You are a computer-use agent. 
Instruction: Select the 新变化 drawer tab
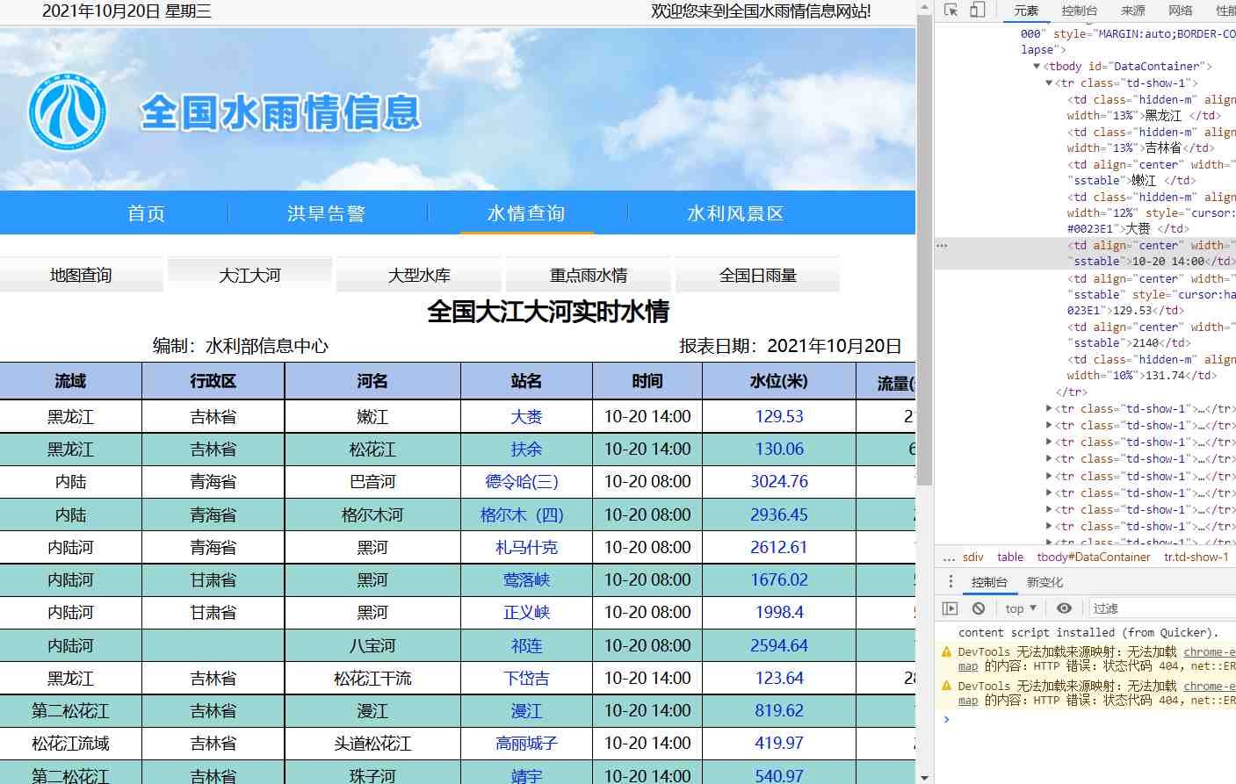click(x=1044, y=582)
